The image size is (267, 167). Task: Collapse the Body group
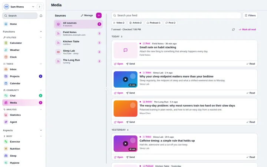pos(41,136)
